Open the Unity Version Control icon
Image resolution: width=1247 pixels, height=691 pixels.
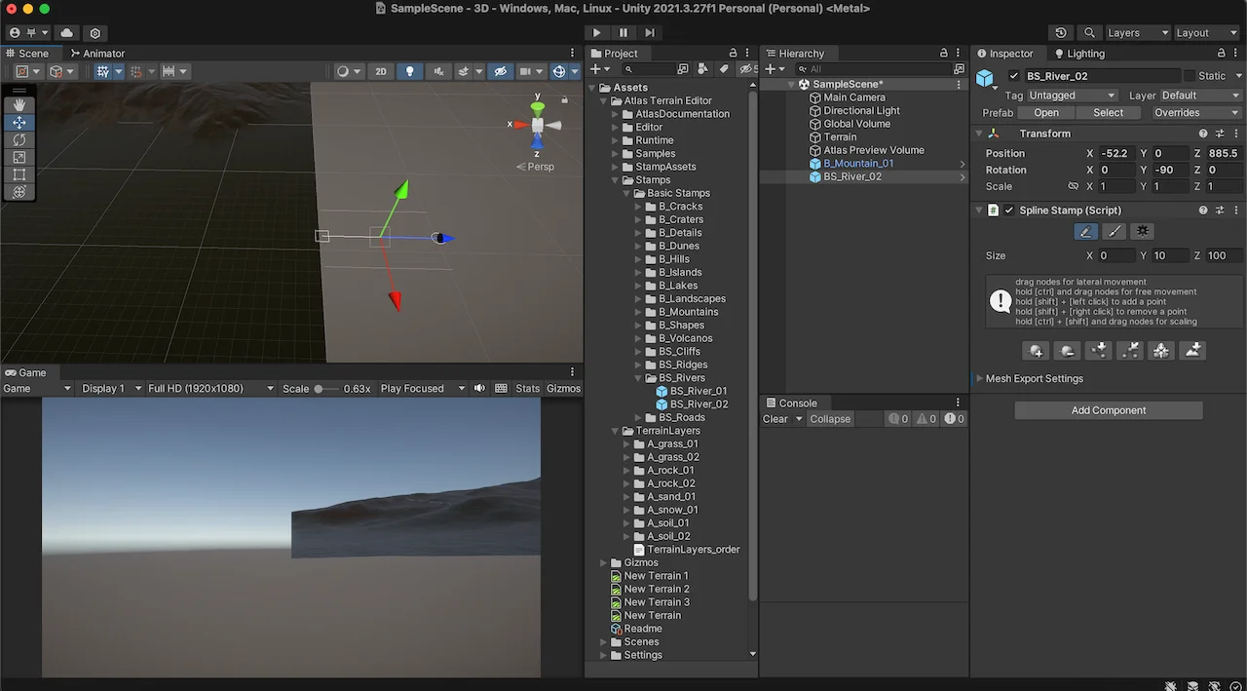click(95, 33)
